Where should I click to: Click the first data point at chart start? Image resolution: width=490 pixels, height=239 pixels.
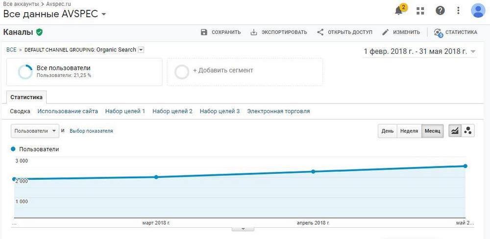14,179
